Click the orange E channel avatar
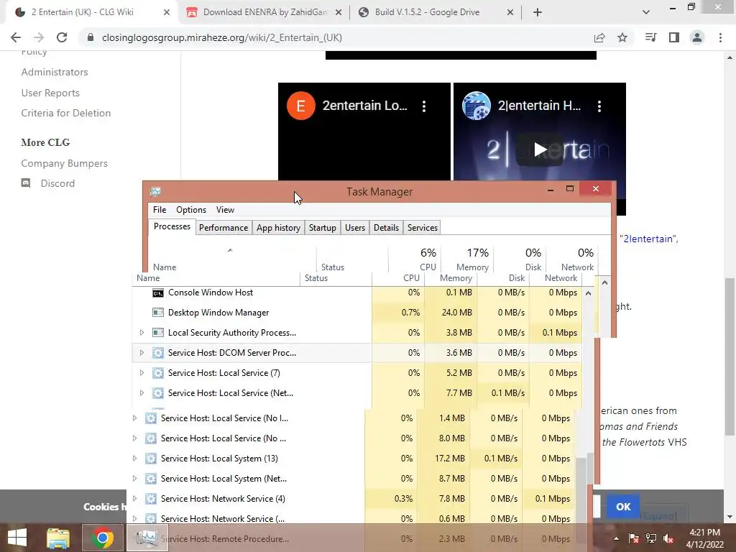 click(301, 106)
